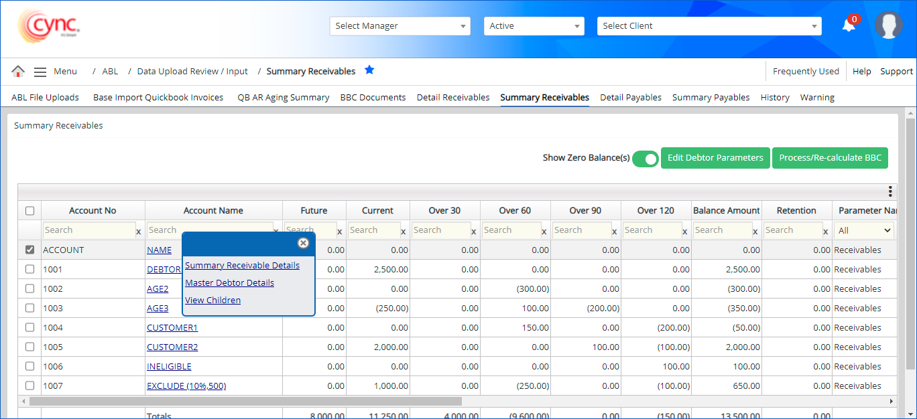The width and height of the screenshot is (917, 419).
Task: Open the Select Client dropdown
Action: click(x=709, y=26)
